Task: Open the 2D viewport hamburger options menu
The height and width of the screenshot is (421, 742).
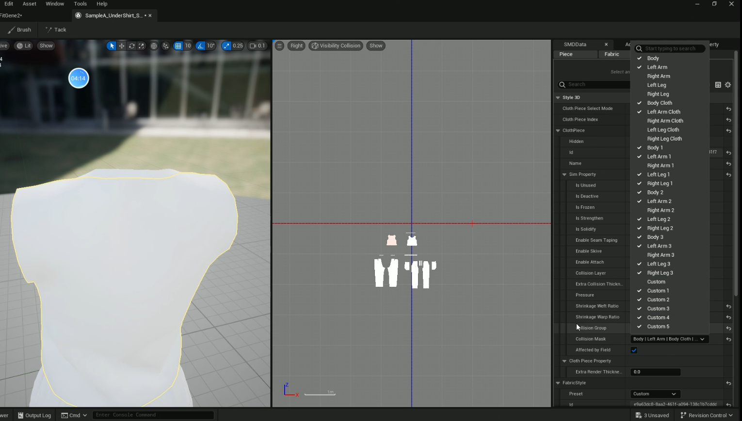Action: point(279,46)
